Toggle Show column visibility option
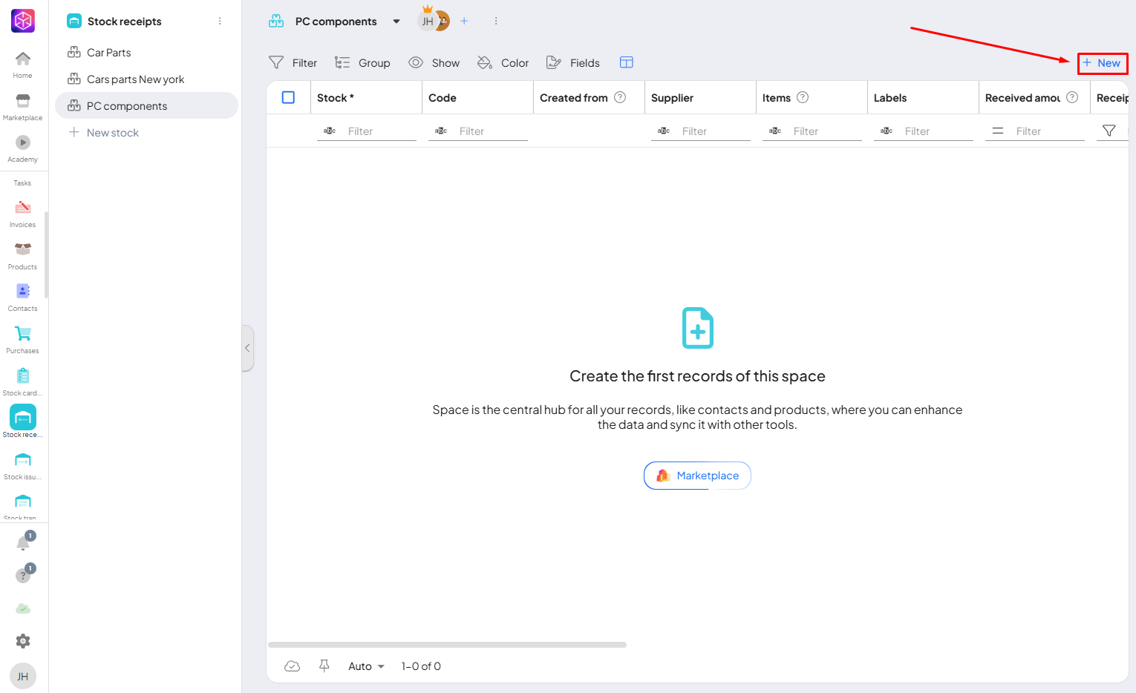 point(434,63)
